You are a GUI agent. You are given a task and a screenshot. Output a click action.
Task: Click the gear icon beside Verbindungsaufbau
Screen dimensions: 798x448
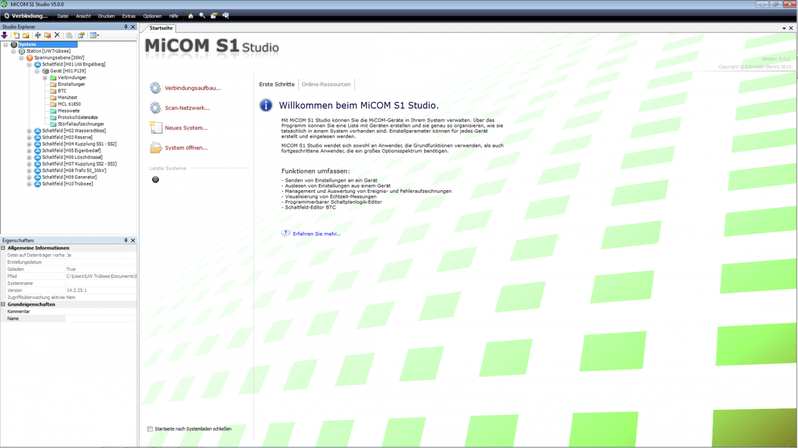tap(155, 88)
